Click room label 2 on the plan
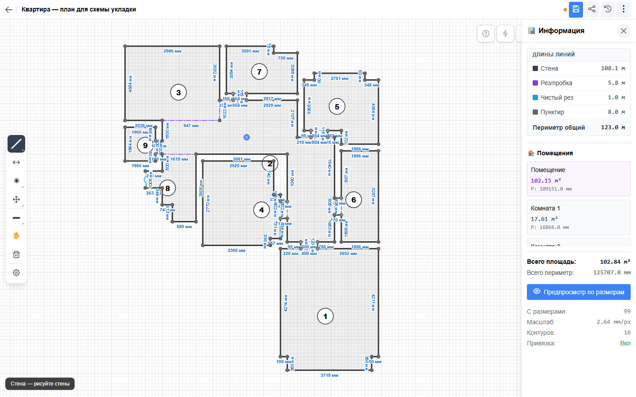The image size is (636, 397). pos(270,164)
